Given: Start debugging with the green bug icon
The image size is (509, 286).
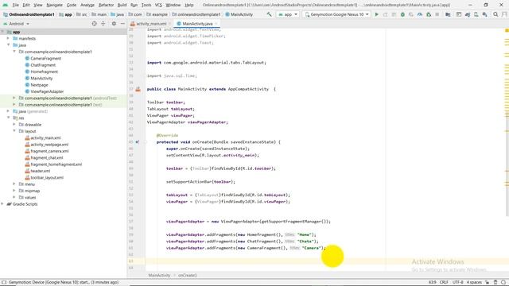Looking at the screenshot, I should tap(402, 14).
